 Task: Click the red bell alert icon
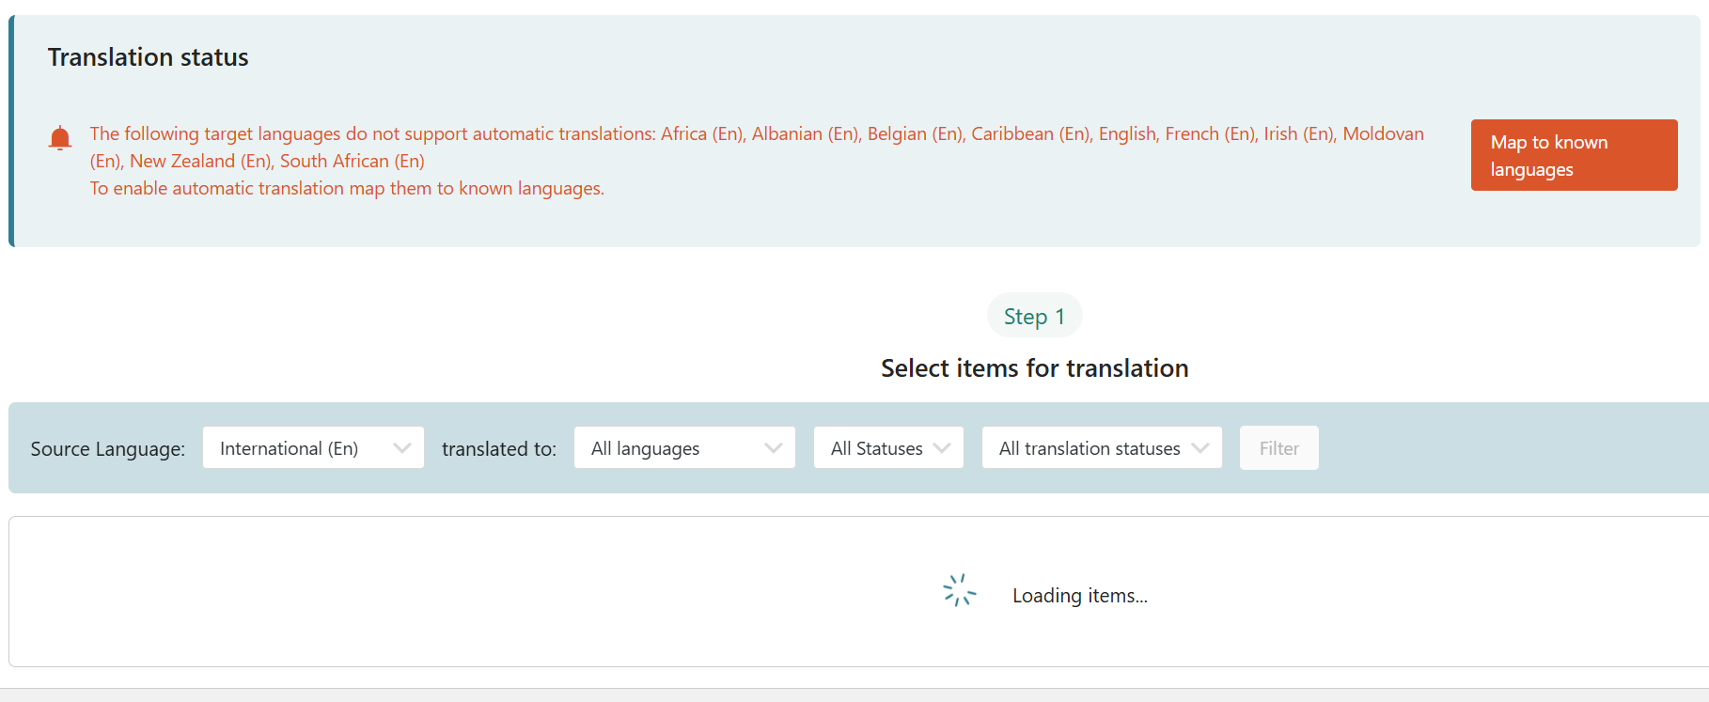pos(60,138)
